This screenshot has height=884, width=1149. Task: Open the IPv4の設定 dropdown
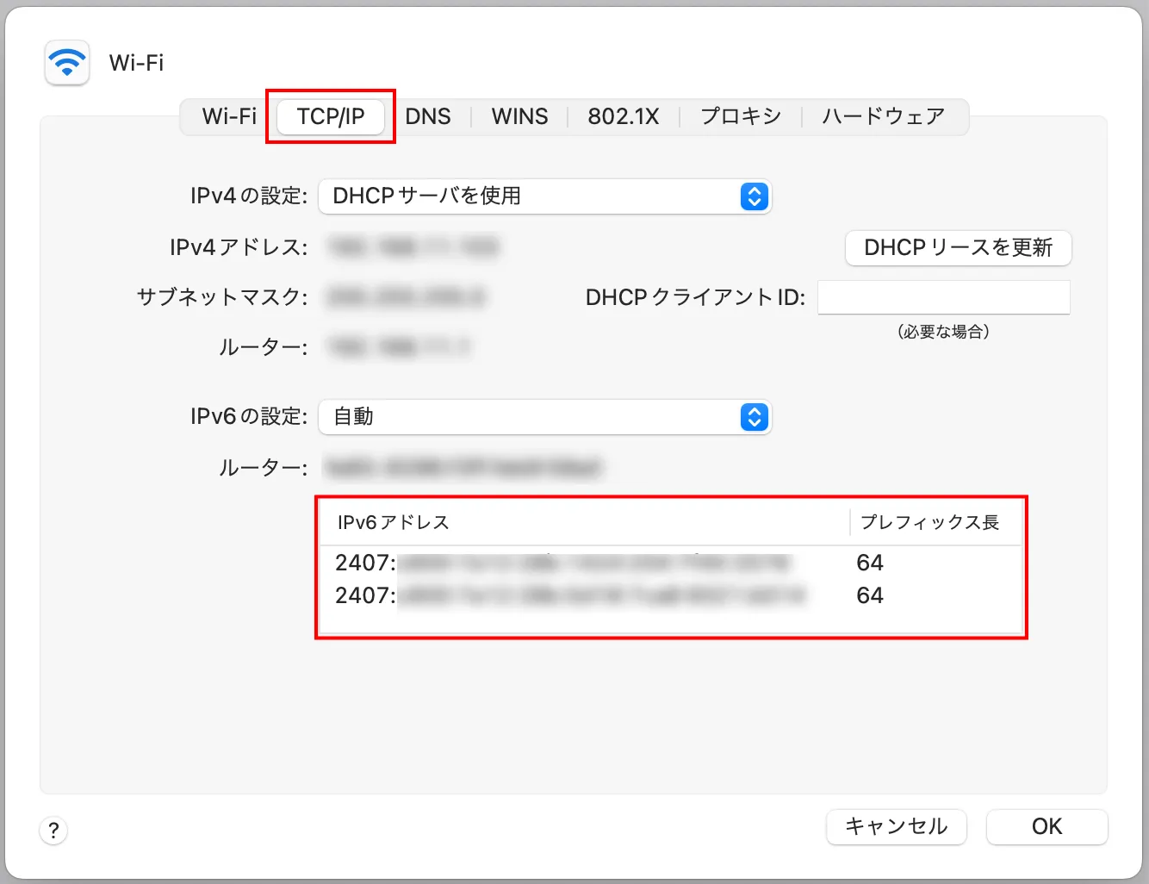tap(545, 196)
